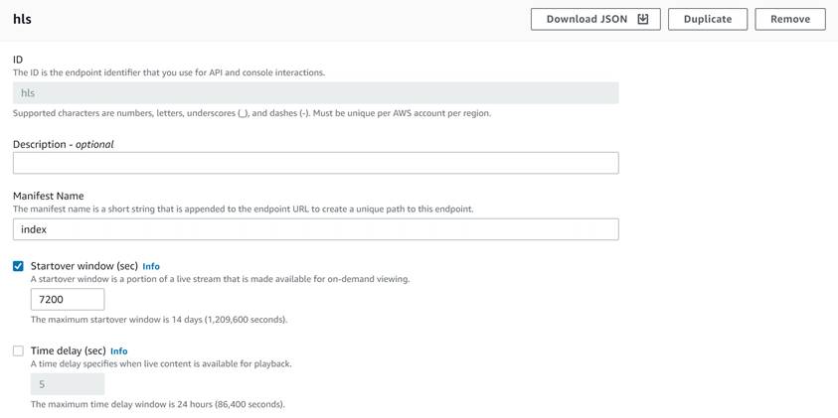Click the Manifest Name label
This screenshot has width=838, height=418.
(x=48, y=196)
